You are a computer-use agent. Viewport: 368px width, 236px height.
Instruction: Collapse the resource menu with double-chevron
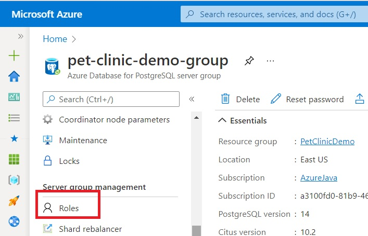(x=192, y=99)
